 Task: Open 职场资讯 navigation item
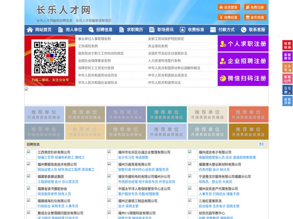point(165,30)
